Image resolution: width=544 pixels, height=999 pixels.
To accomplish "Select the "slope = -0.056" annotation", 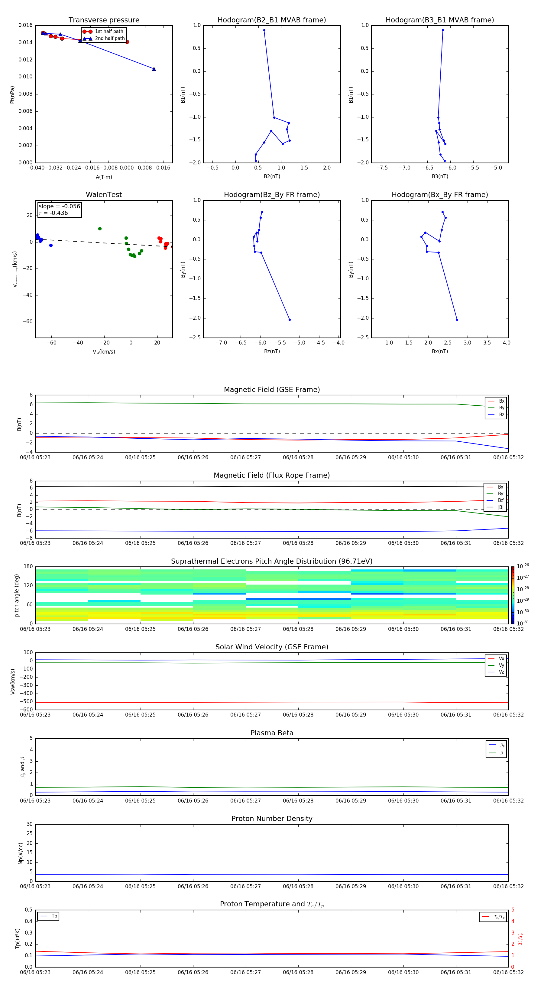I will (59, 206).
